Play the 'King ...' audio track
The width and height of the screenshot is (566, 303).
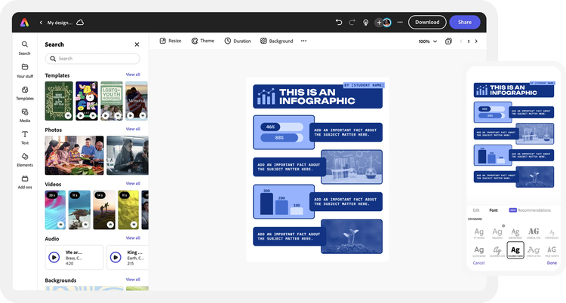[115, 257]
